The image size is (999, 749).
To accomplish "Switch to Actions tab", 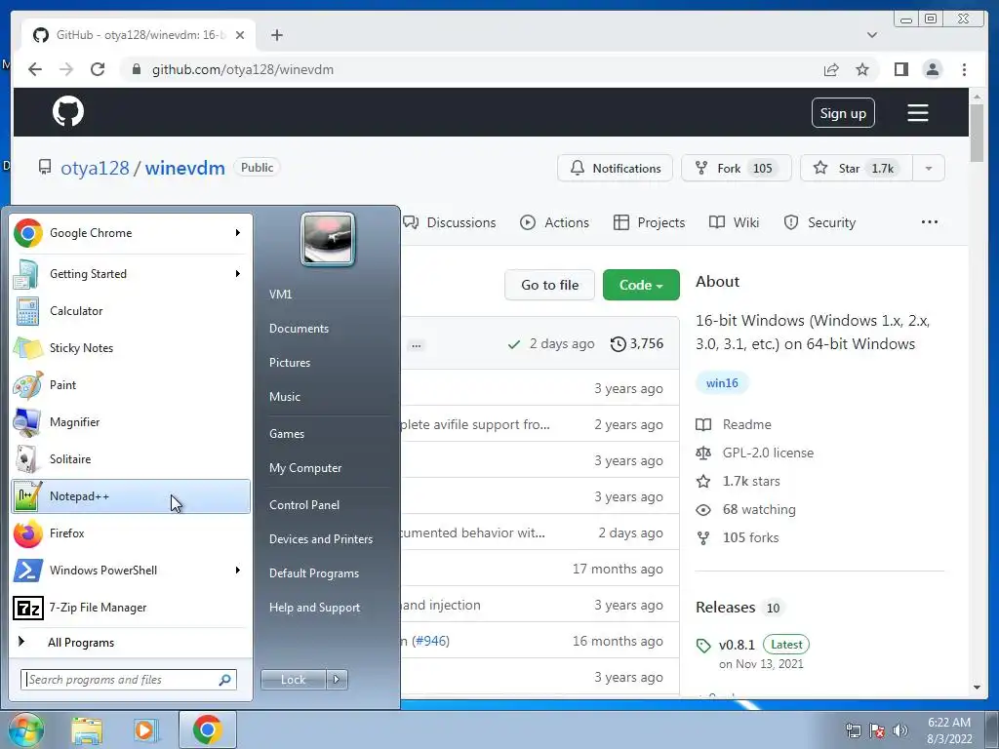I will (555, 223).
